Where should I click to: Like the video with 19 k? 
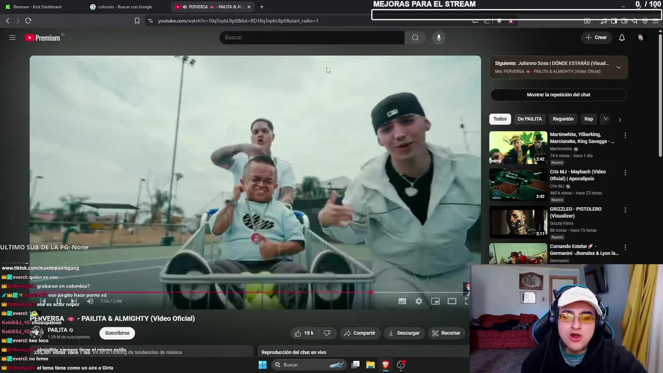click(x=304, y=333)
